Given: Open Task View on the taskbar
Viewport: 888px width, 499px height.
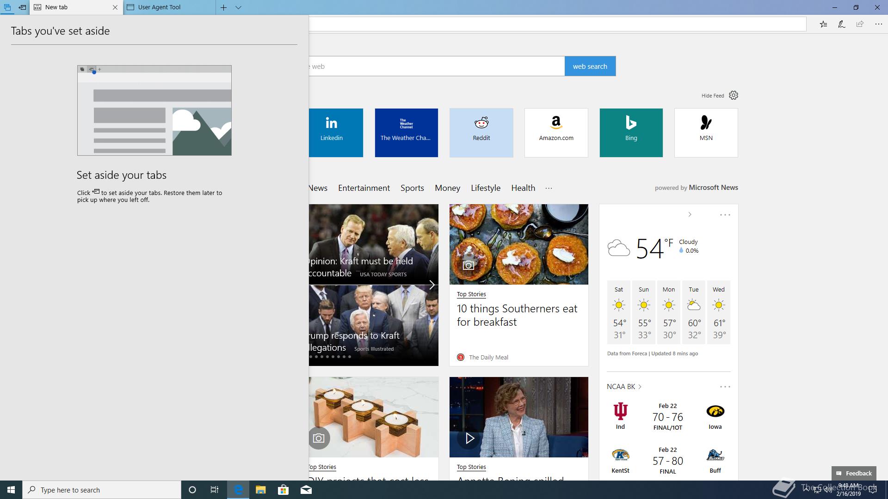Looking at the screenshot, I should [x=215, y=490].
